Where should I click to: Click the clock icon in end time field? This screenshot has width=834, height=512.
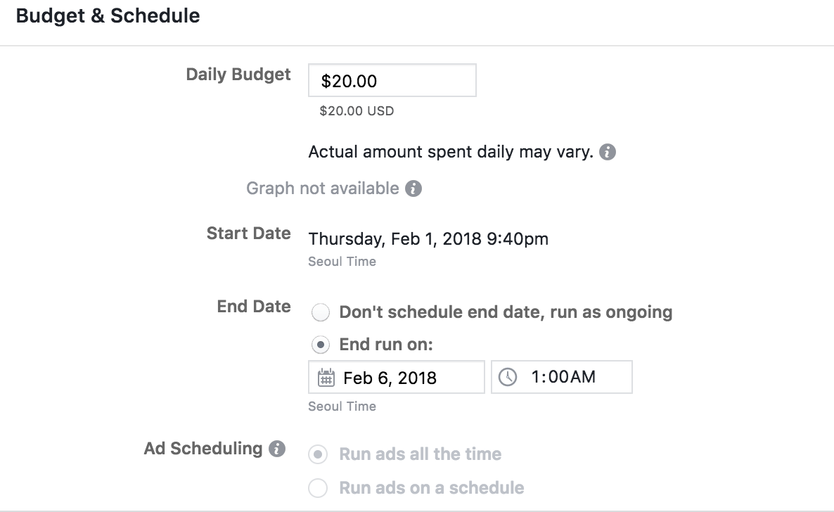pos(507,378)
